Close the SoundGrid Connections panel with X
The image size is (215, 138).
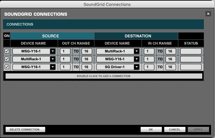tap(208, 14)
